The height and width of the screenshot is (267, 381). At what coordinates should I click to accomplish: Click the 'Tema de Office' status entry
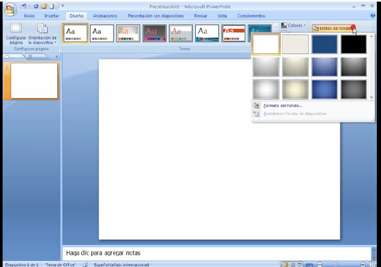[x=60, y=264]
